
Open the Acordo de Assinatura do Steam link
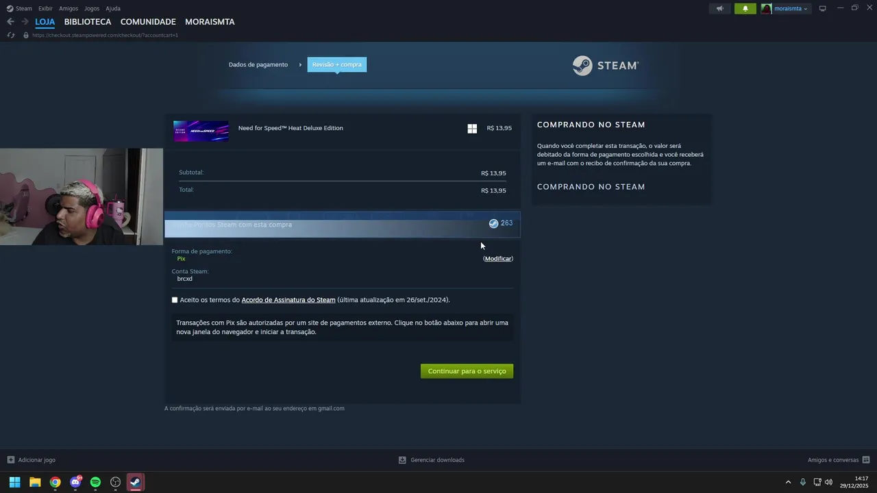point(288,300)
